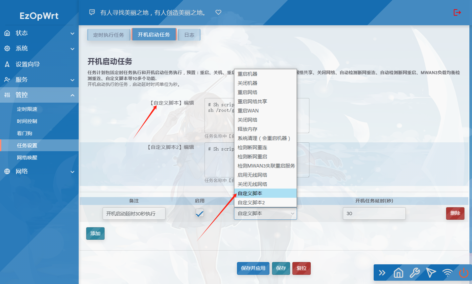Uncheck the 启用 checkbox for the startup task

pos(200,213)
